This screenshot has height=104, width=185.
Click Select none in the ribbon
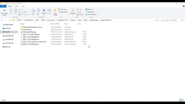[x=90, y=12]
